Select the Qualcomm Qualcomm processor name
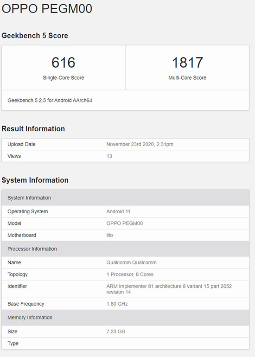Screen dimensions: 255x357 131,262
